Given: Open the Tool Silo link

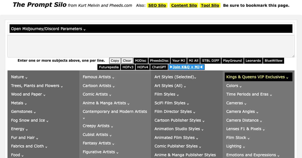Looking at the screenshot, I should (210, 5).
